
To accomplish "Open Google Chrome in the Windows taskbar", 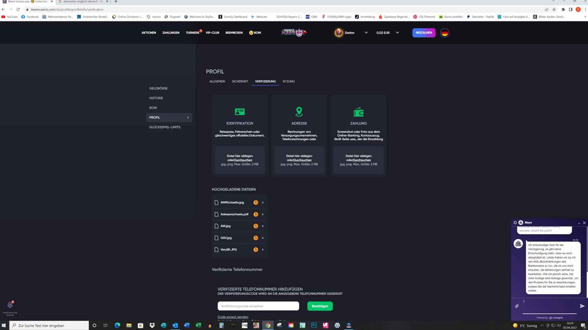I will coord(268,325).
